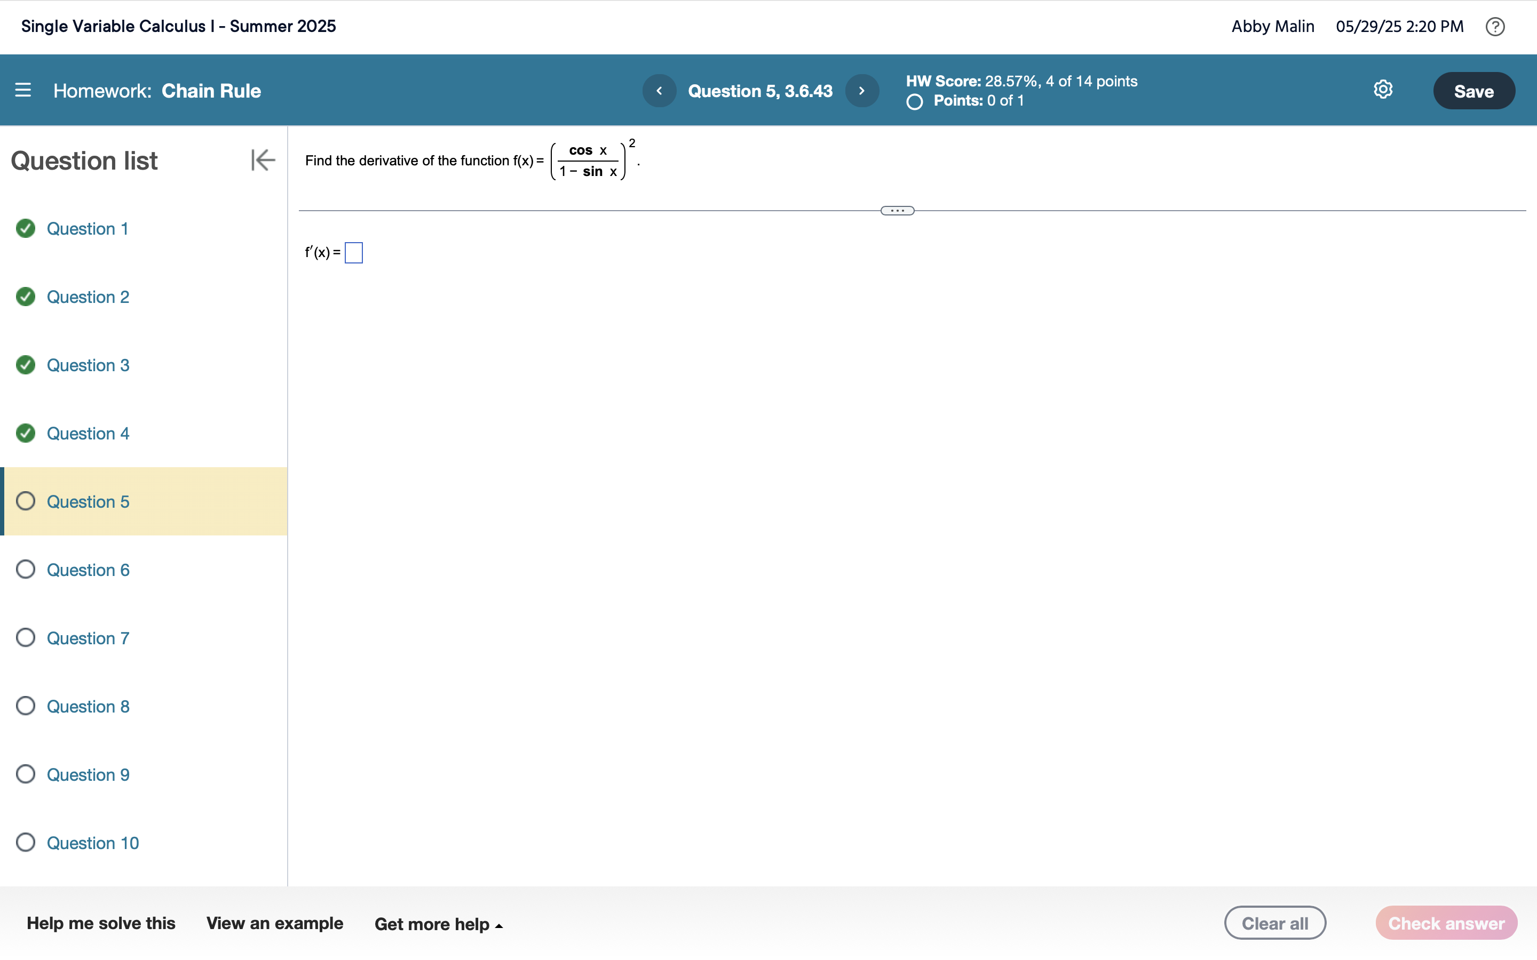
Task: Select the Question 6 circle indicator
Action: pos(26,570)
